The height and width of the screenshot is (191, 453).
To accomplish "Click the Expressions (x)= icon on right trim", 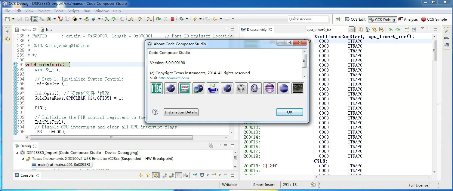I will [x=446, y=38].
